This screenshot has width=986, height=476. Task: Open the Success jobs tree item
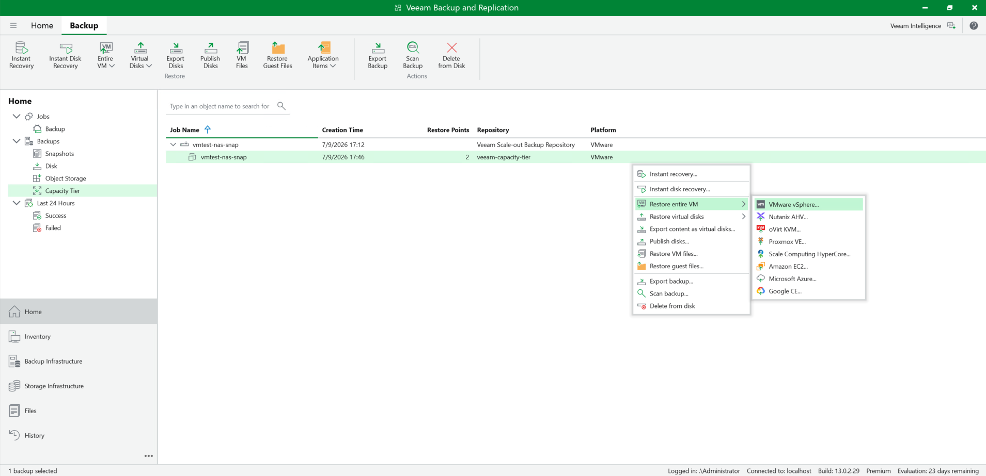pyautogui.click(x=55, y=216)
